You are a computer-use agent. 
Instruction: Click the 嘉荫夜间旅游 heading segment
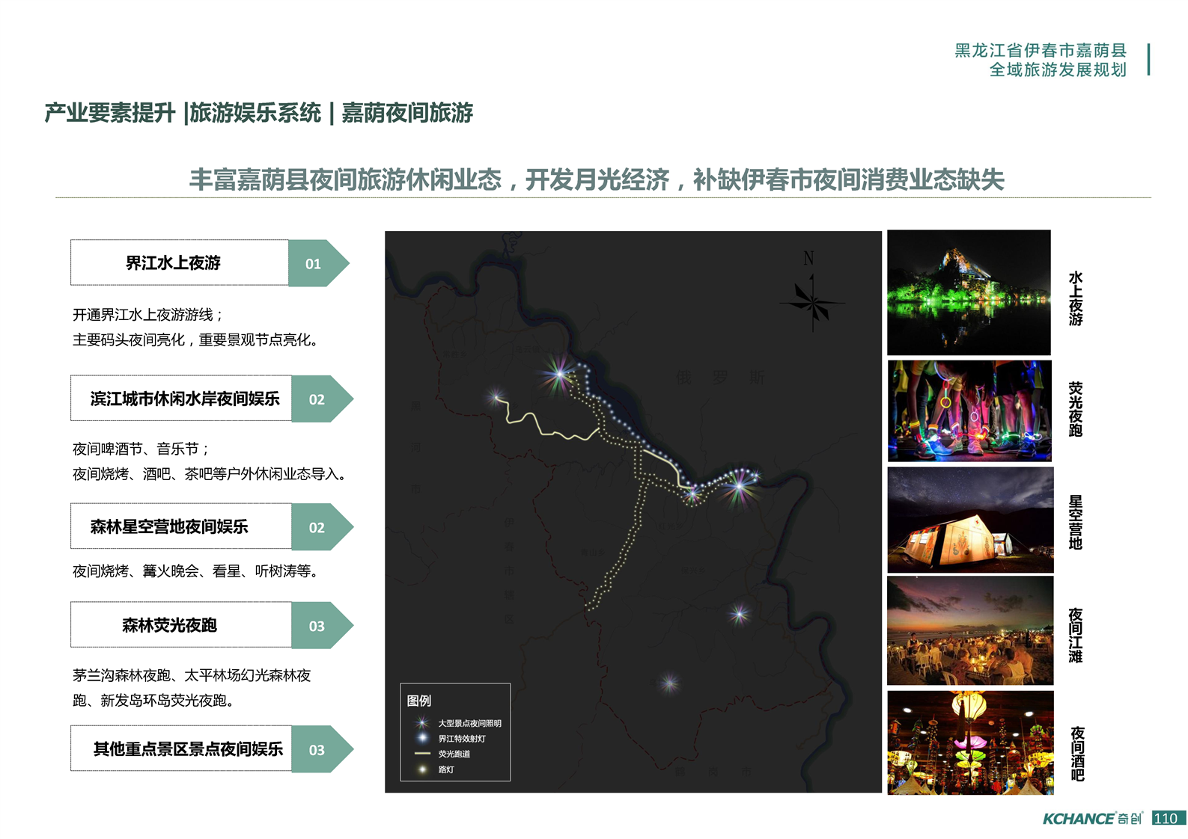pos(407,113)
